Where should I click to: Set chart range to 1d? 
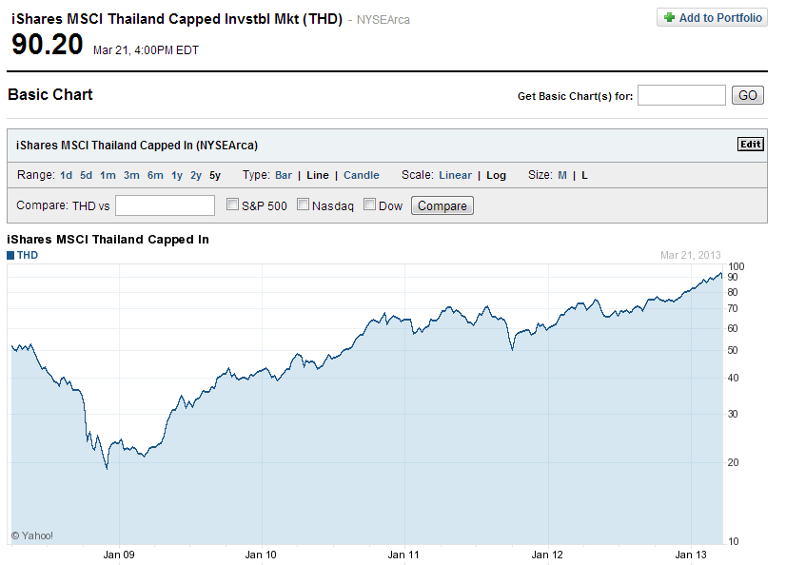tap(67, 175)
